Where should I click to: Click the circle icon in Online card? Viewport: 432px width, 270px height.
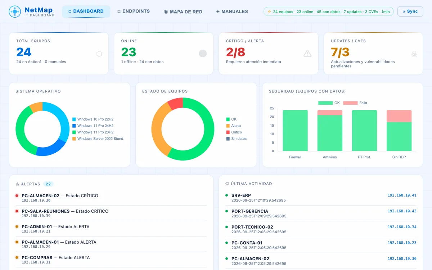pyautogui.click(x=203, y=54)
